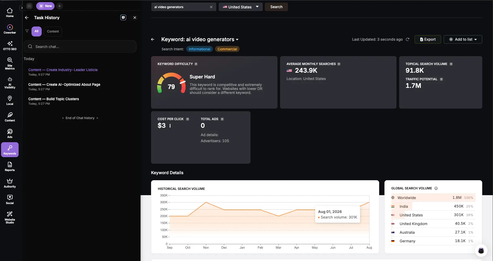Open the United States country dropdown

click(241, 7)
